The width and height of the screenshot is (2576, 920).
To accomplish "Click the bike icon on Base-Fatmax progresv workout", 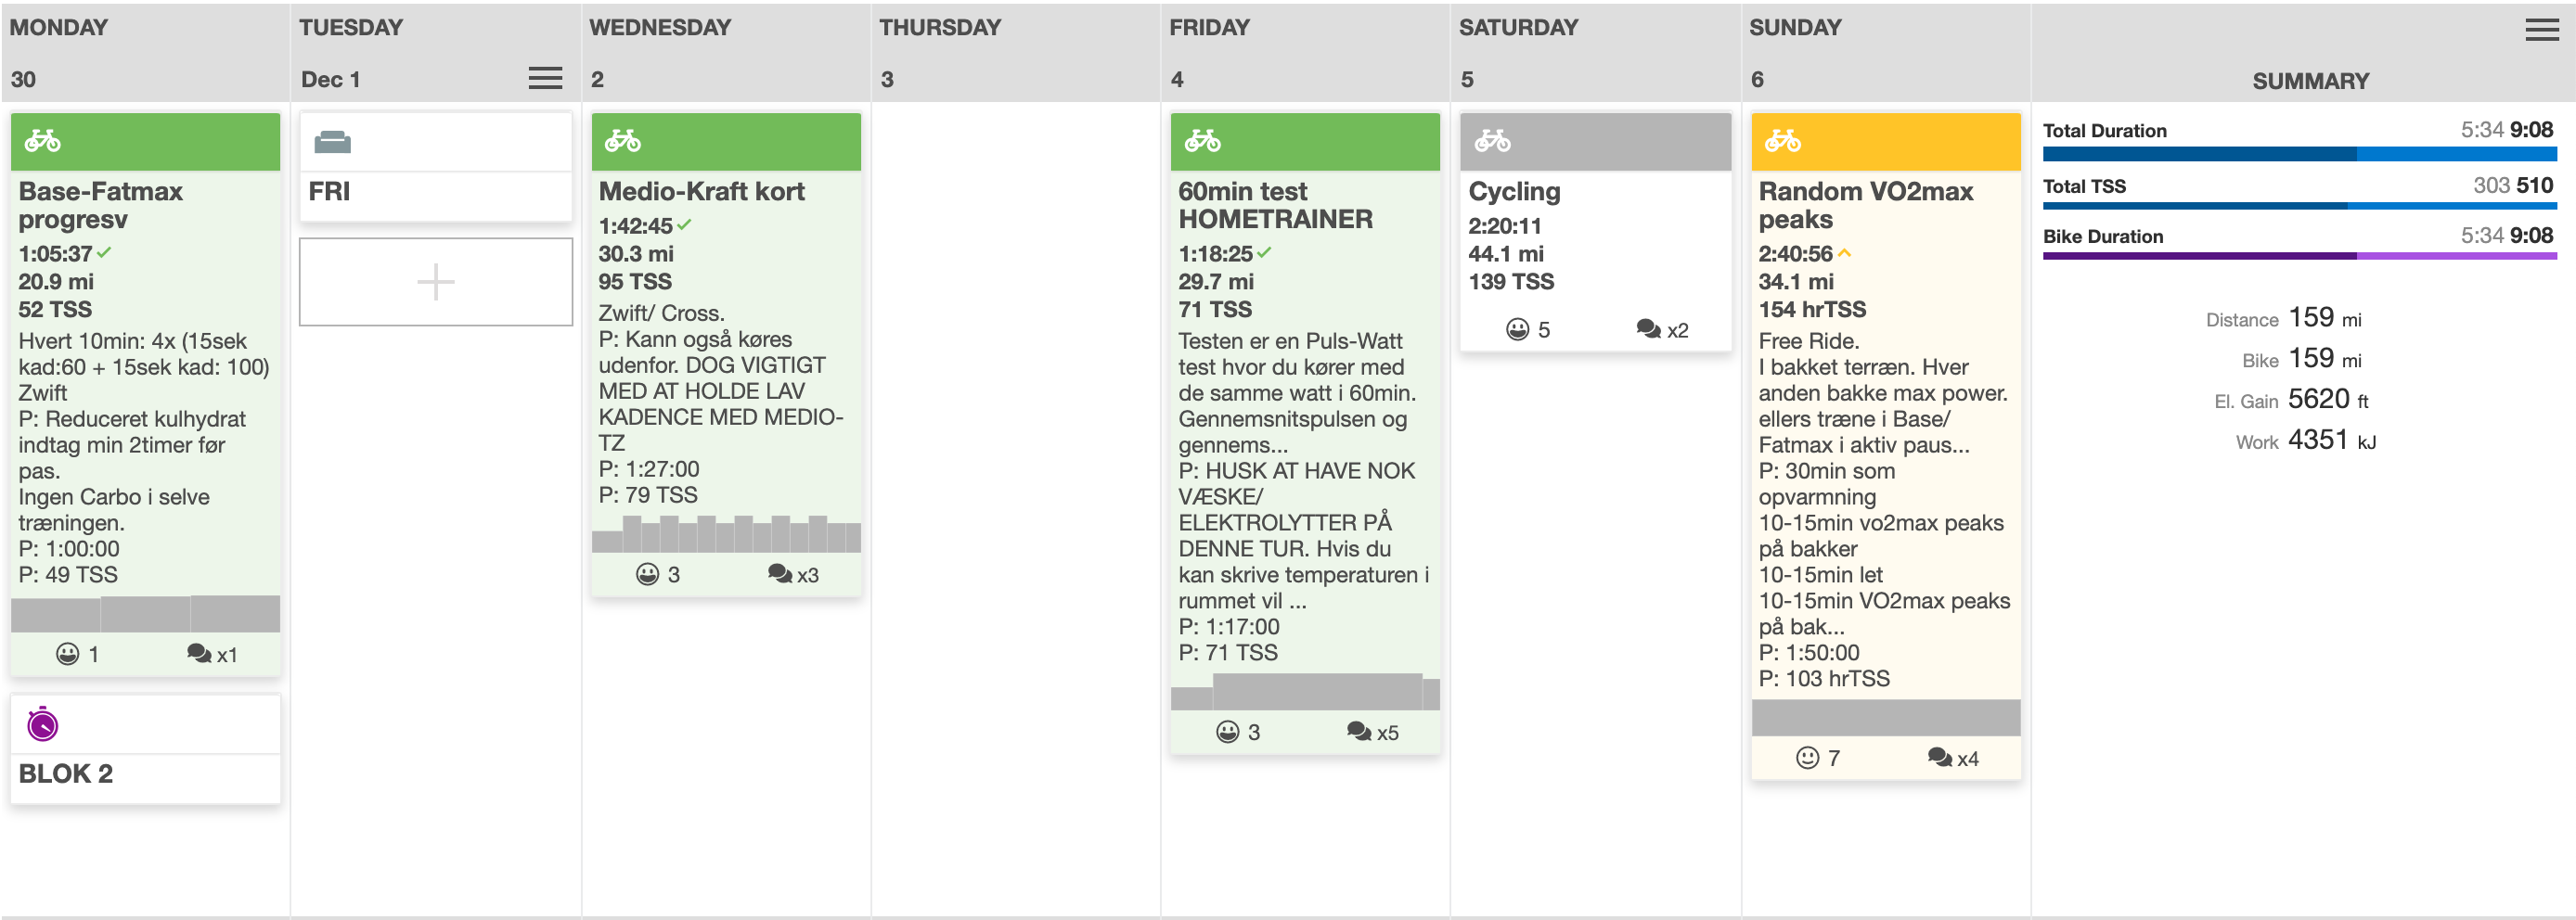I will 42,141.
